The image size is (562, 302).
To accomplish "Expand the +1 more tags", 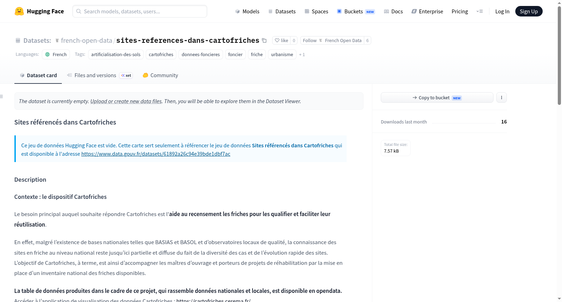I will point(302,55).
